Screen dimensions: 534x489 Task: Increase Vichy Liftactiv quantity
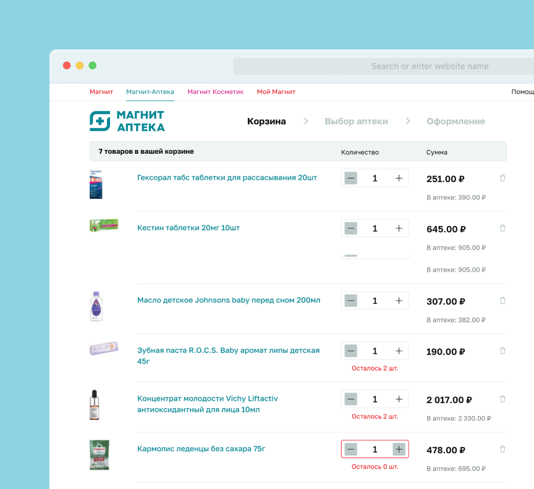[x=399, y=399]
